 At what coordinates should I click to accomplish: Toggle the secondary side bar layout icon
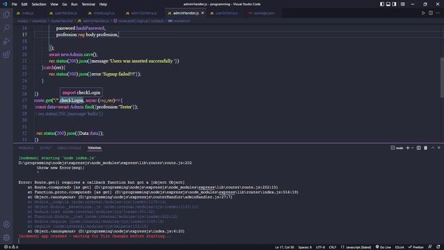394,4
